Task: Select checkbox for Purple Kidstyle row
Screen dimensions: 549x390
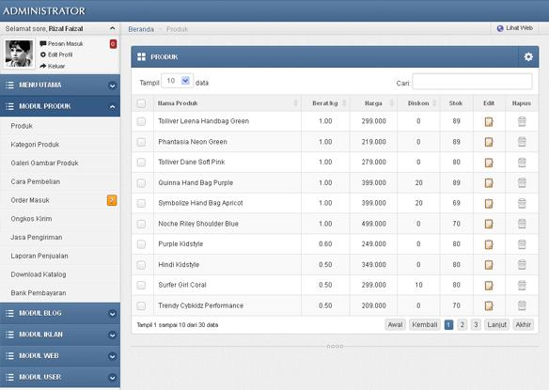Action: pyautogui.click(x=141, y=244)
